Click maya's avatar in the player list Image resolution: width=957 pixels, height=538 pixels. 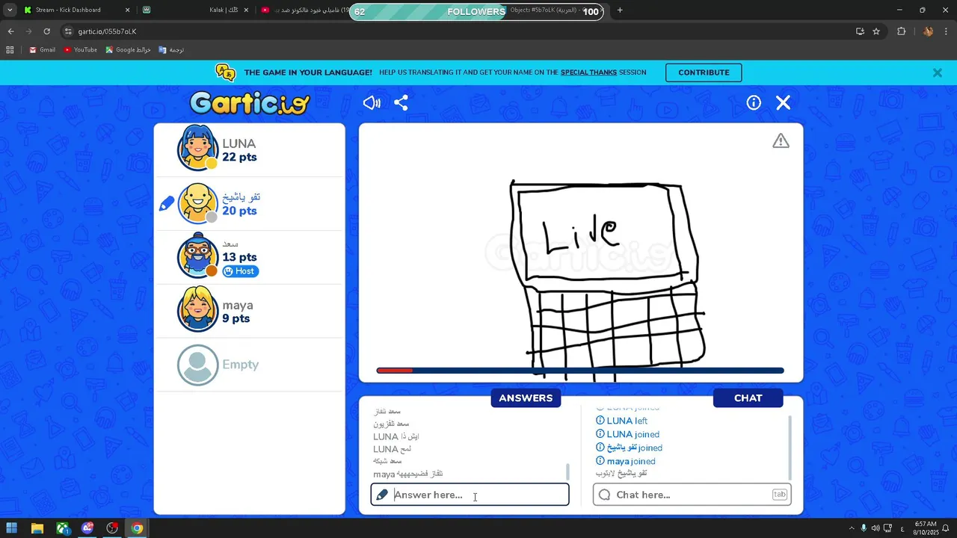pyautogui.click(x=197, y=309)
